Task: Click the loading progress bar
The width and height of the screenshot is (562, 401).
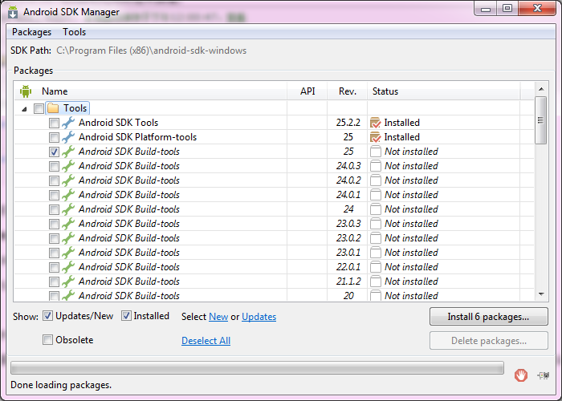Action: (x=257, y=368)
